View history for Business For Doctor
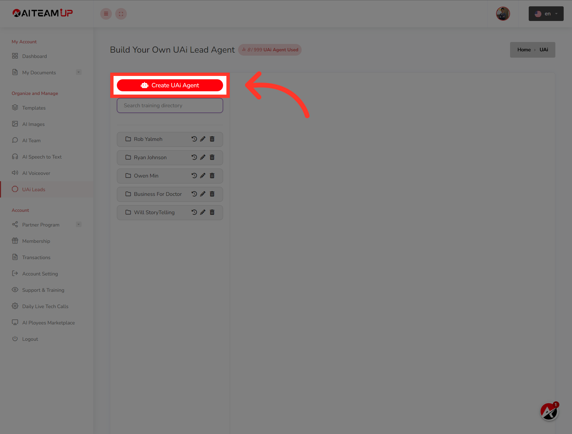This screenshot has width=572, height=434. [194, 194]
